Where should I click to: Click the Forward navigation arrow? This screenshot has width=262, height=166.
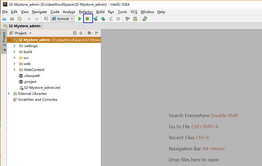[x=37, y=19]
